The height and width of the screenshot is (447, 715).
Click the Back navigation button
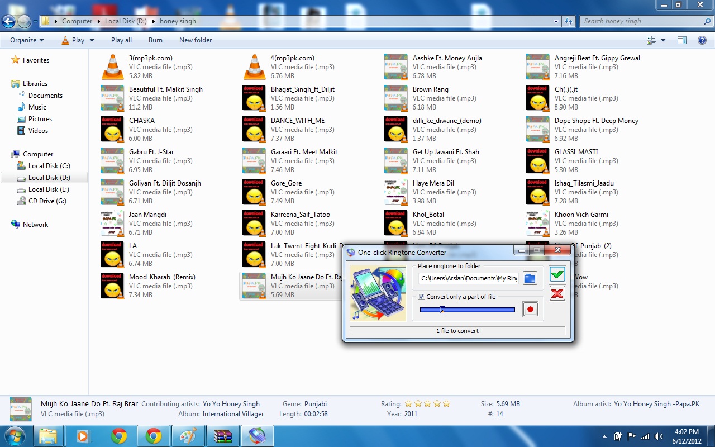point(8,22)
